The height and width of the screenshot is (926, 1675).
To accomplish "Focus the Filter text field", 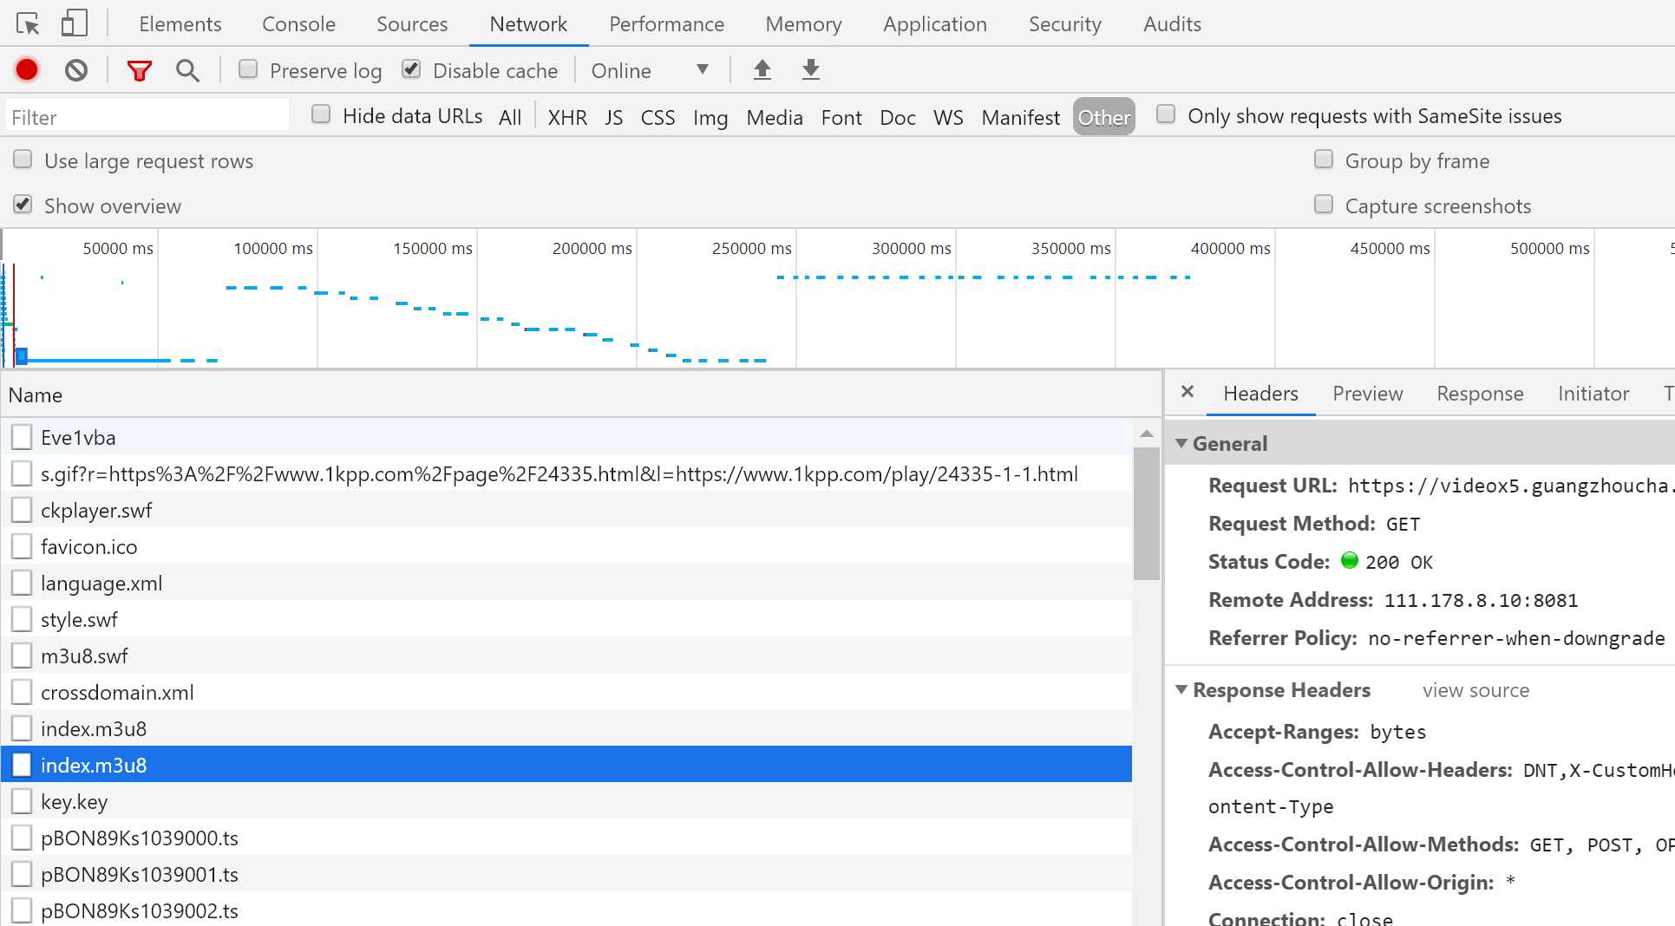I will point(147,117).
